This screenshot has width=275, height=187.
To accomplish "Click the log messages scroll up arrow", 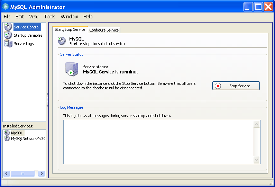I will (256, 124).
